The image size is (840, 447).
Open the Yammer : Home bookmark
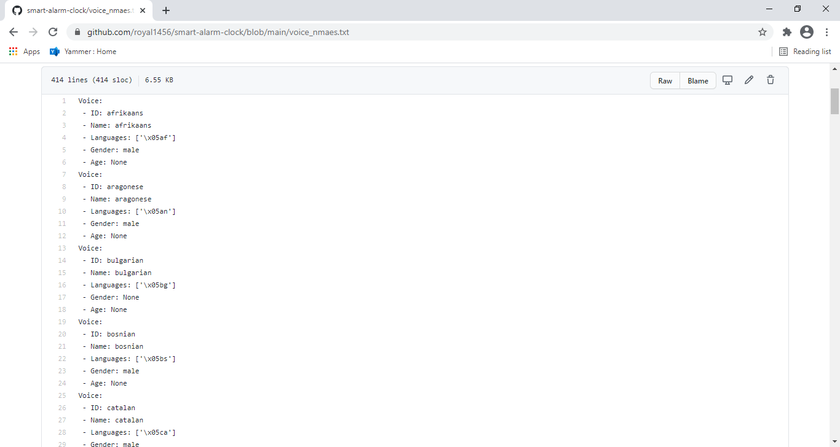click(x=83, y=52)
